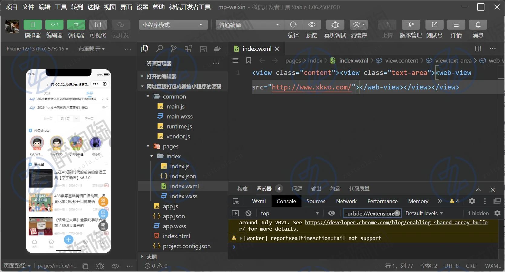The height and width of the screenshot is (272, 505).
Task: Open the Default levels dropdown
Action: (x=424, y=213)
